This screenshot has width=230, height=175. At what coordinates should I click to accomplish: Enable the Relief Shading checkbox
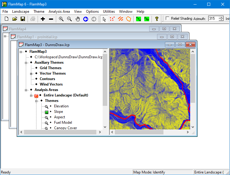coord(167,19)
